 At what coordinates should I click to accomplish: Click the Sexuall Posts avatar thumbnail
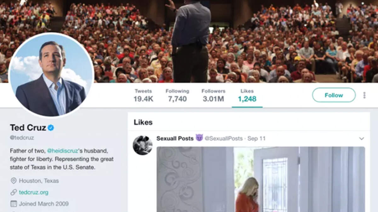pyautogui.click(x=143, y=145)
